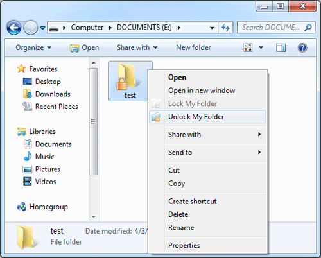321x258 pixels.
Task: Click the Back navigation arrow
Action: pyautogui.click(x=14, y=28)
